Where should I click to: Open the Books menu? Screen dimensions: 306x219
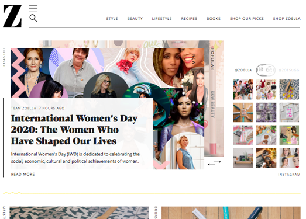click(214, 19)
